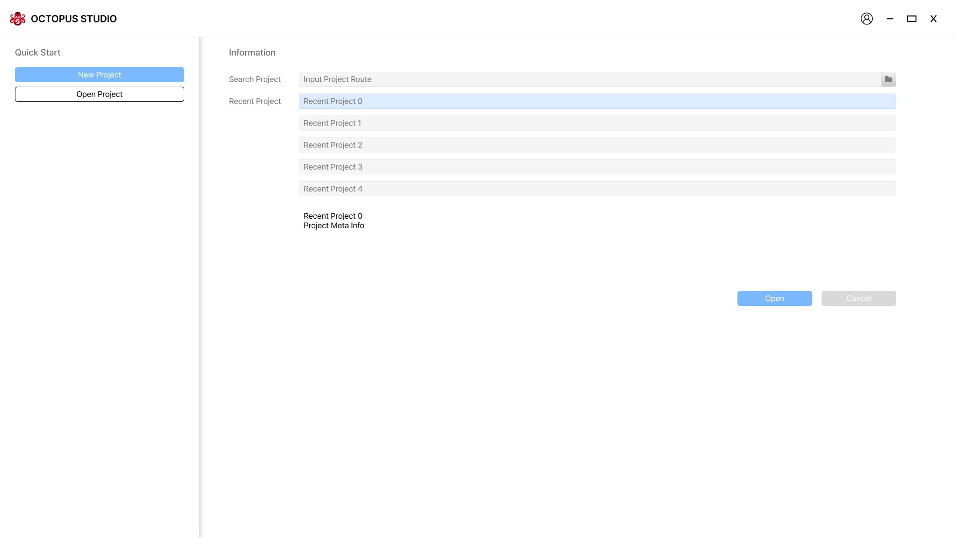This screenshot has height=538, width=956.
Task: Click the OCTOPUS STUDIO title text
Action: [74, 19]
